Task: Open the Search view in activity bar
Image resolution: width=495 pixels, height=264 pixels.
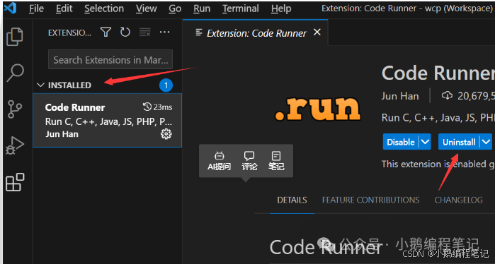Action: (x=15, y=73)
